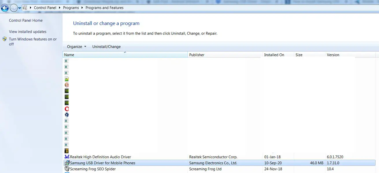379x173 pixels.
Task: Select Programs and Features breadcrumb
Action: (x=104, y=8)
